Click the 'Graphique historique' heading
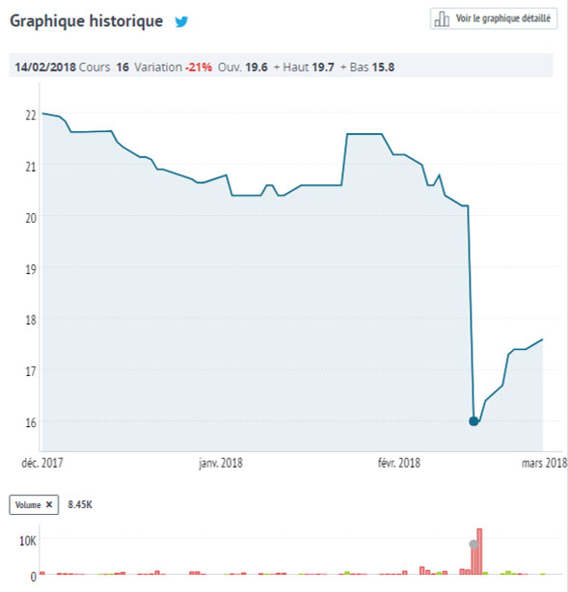 (x=87, y=21)
